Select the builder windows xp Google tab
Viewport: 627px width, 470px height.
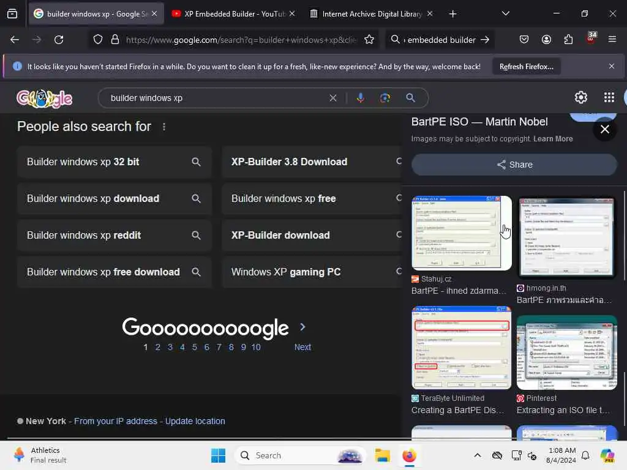point(96,14)
